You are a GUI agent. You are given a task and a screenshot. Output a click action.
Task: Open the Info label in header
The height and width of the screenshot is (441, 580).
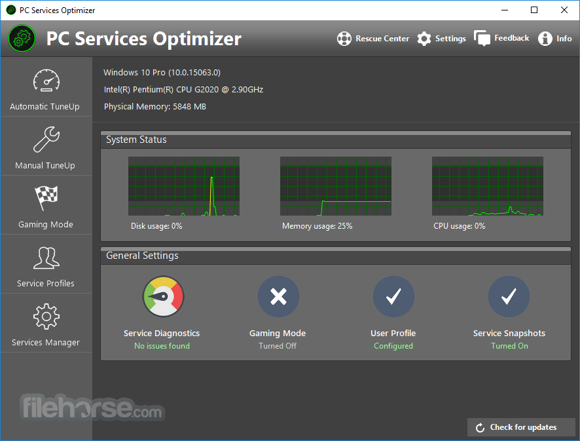[564, 39]
